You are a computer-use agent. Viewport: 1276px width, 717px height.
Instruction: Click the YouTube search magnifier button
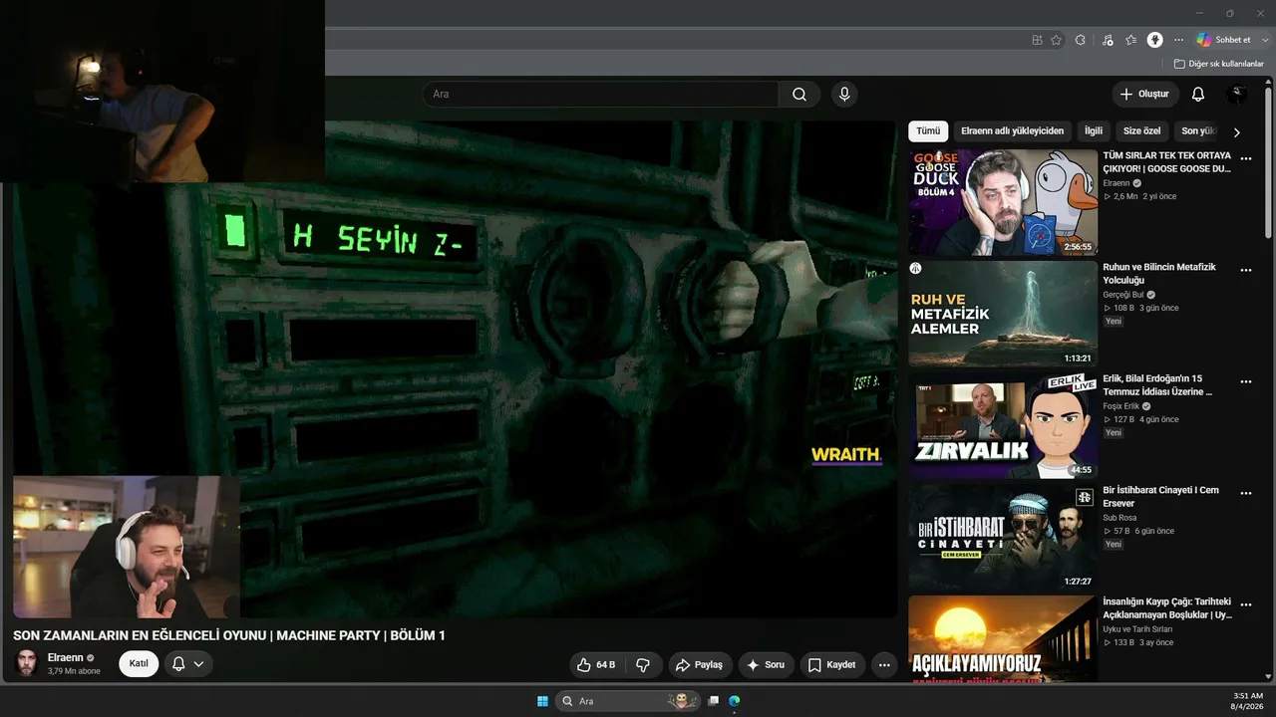pyautogui.click(x=799, y=95)
